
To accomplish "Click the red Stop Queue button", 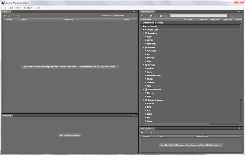I will pyautogui.click(x=128, y=16).
